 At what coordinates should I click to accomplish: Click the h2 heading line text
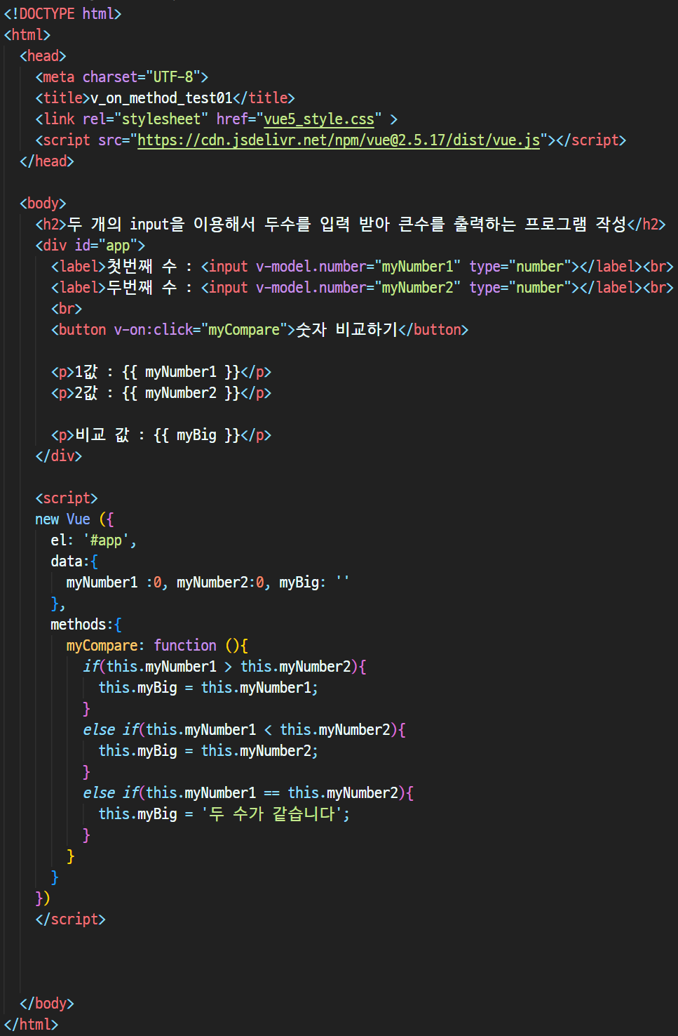[x=351, y=225]
